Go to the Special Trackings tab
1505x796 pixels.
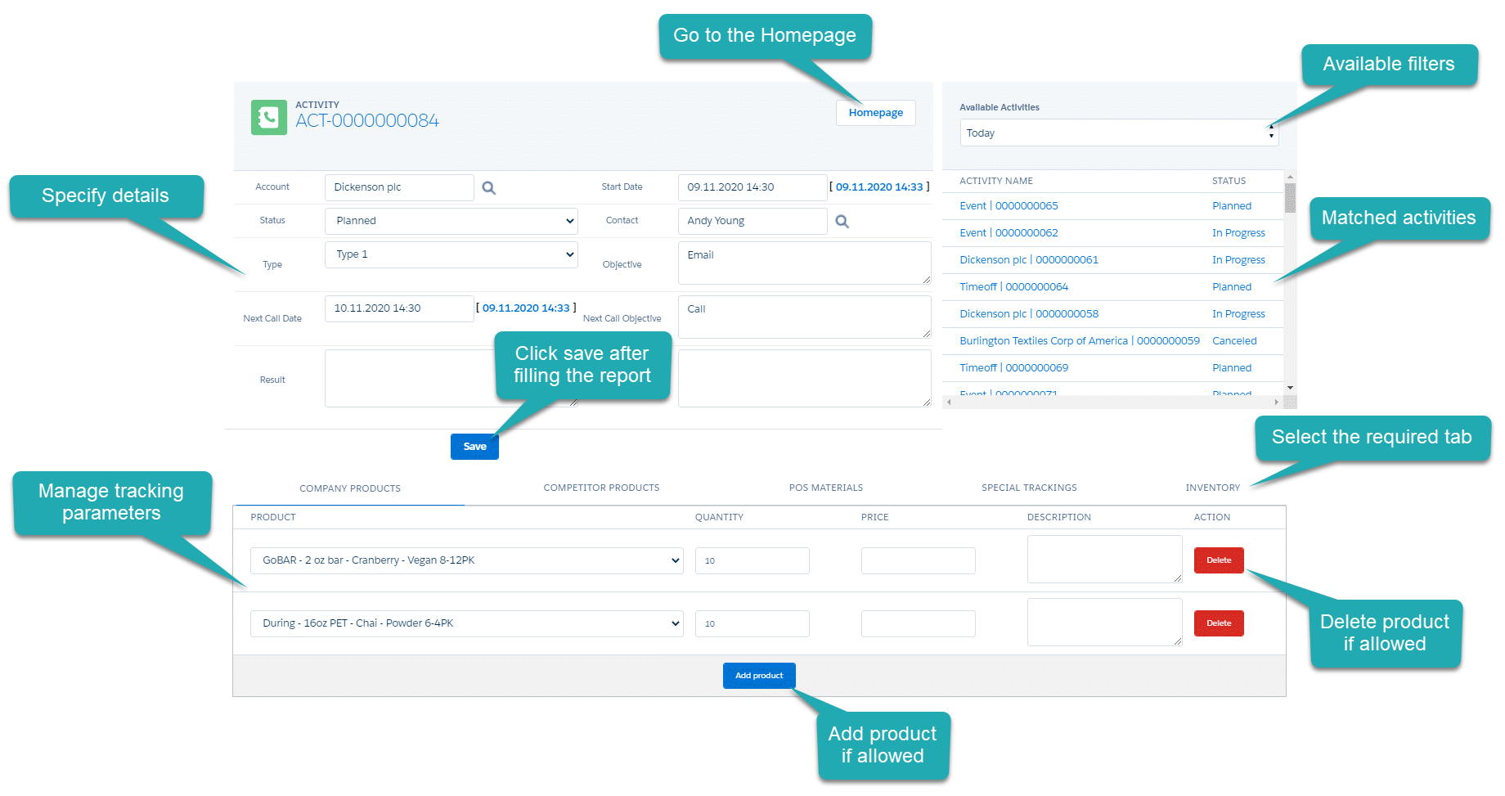[1028, 488]
